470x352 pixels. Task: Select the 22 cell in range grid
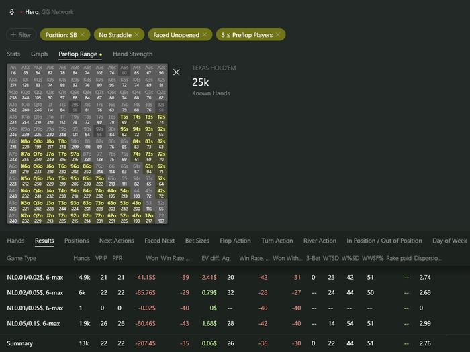[x=161, y=218]
